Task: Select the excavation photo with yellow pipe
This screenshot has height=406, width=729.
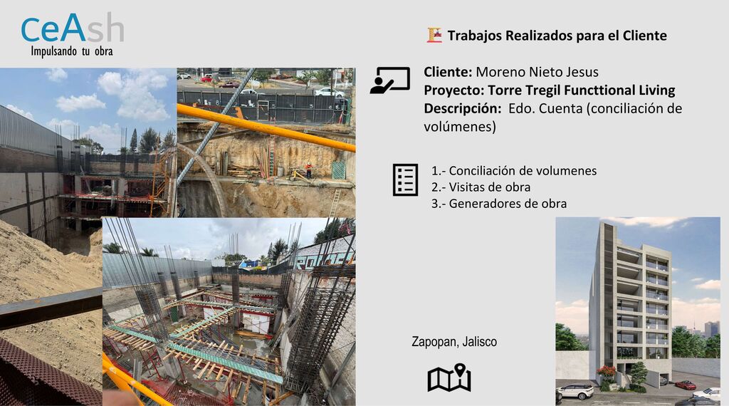Action: [x=266, y=142]
